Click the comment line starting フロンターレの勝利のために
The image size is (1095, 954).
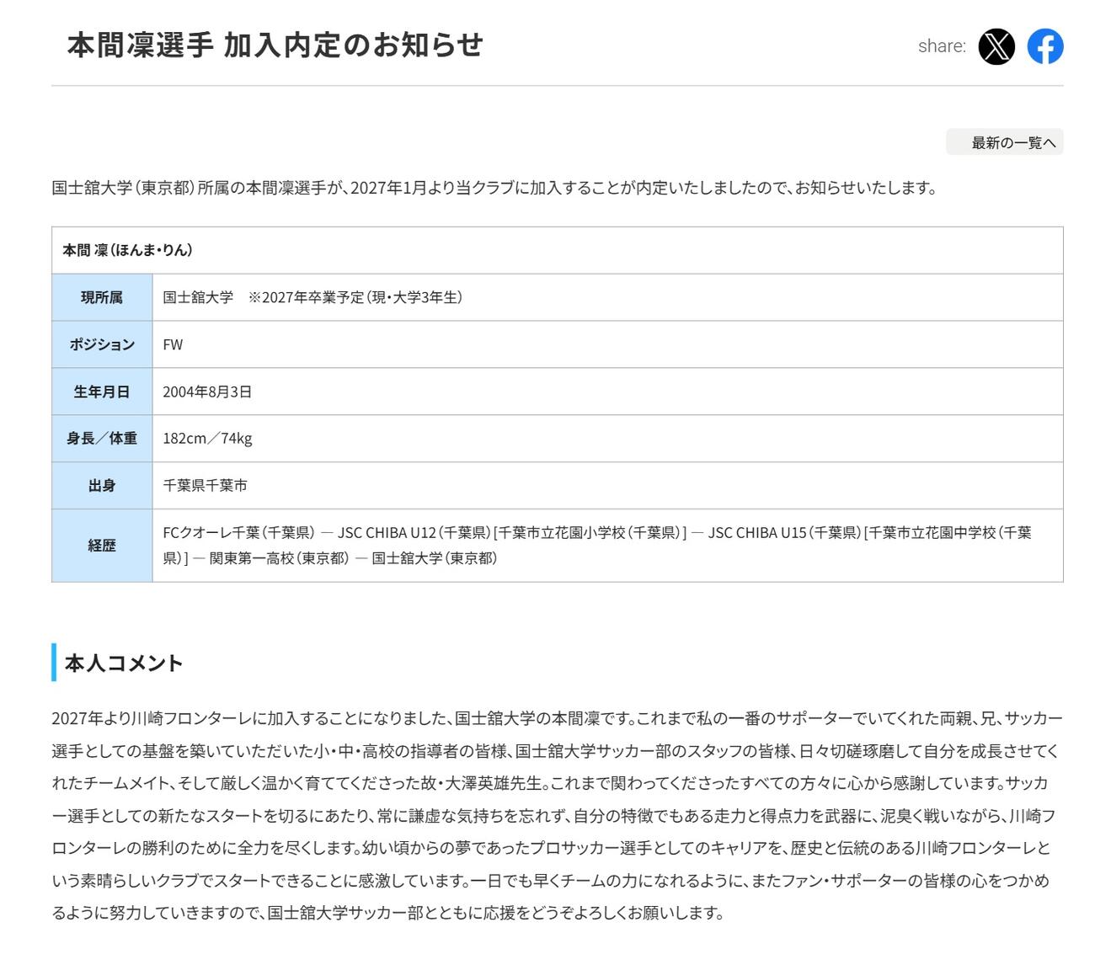click(x=551, y=848)
